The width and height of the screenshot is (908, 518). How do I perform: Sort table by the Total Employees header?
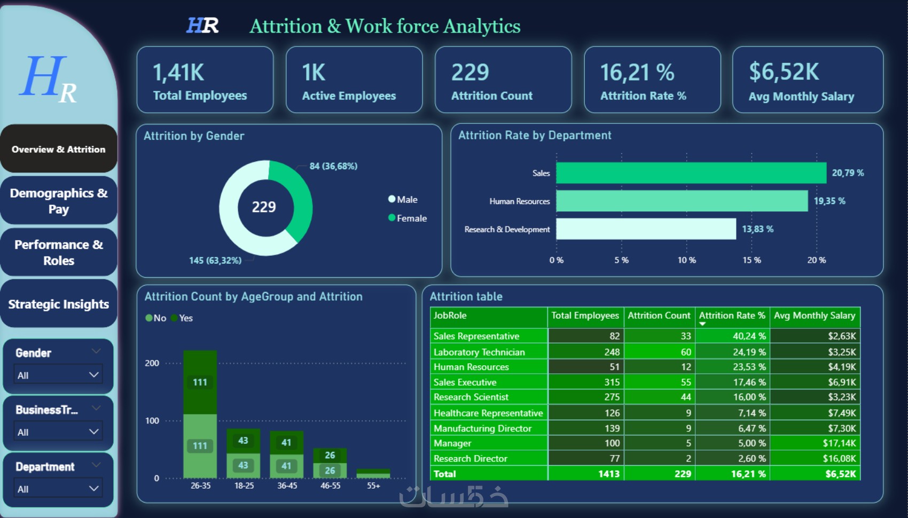click(585, 316)
